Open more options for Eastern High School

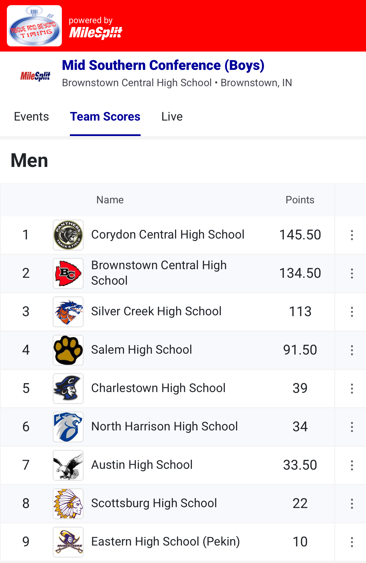pyautogui.click(x=352, y=542)
